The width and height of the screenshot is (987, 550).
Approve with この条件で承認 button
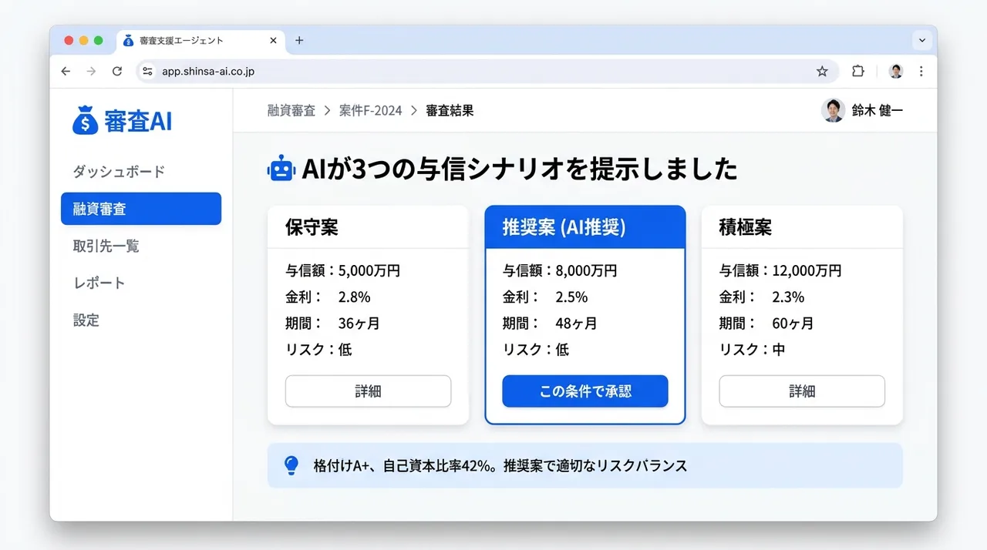[585, 391]
